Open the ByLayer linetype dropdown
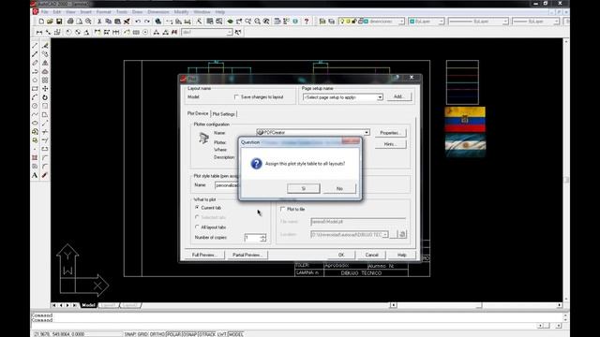600x337 pixels. 505,22
